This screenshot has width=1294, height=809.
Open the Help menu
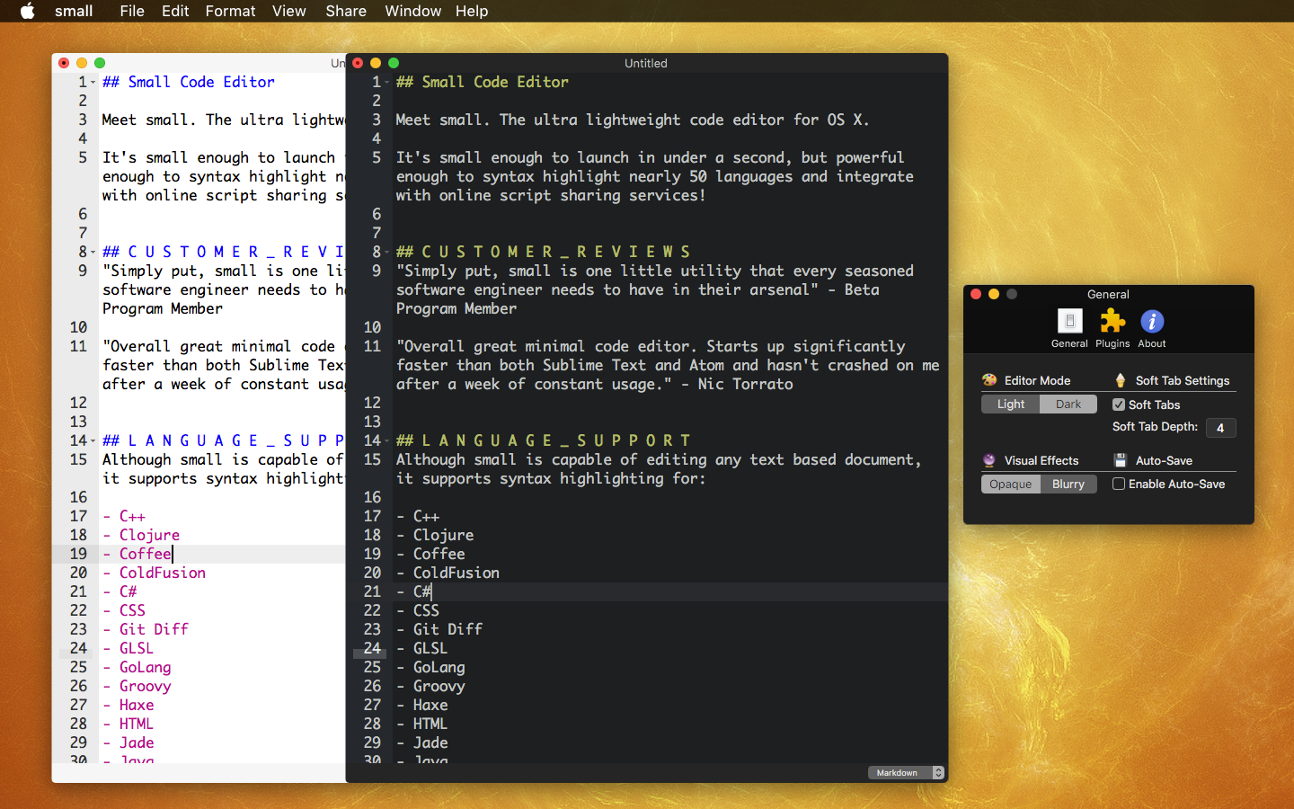point(472,11)
